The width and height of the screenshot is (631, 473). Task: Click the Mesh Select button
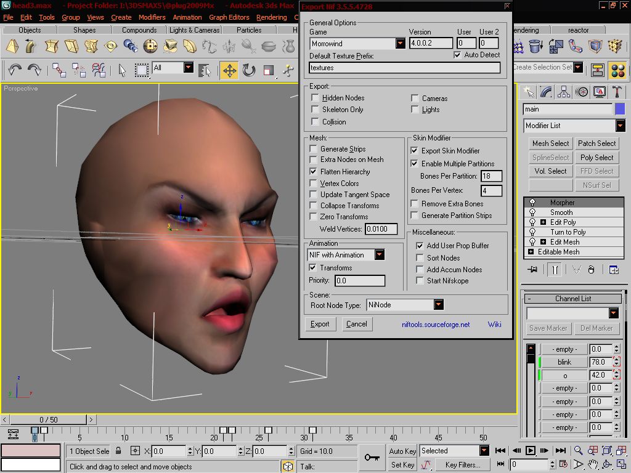[x=550, y=143]
